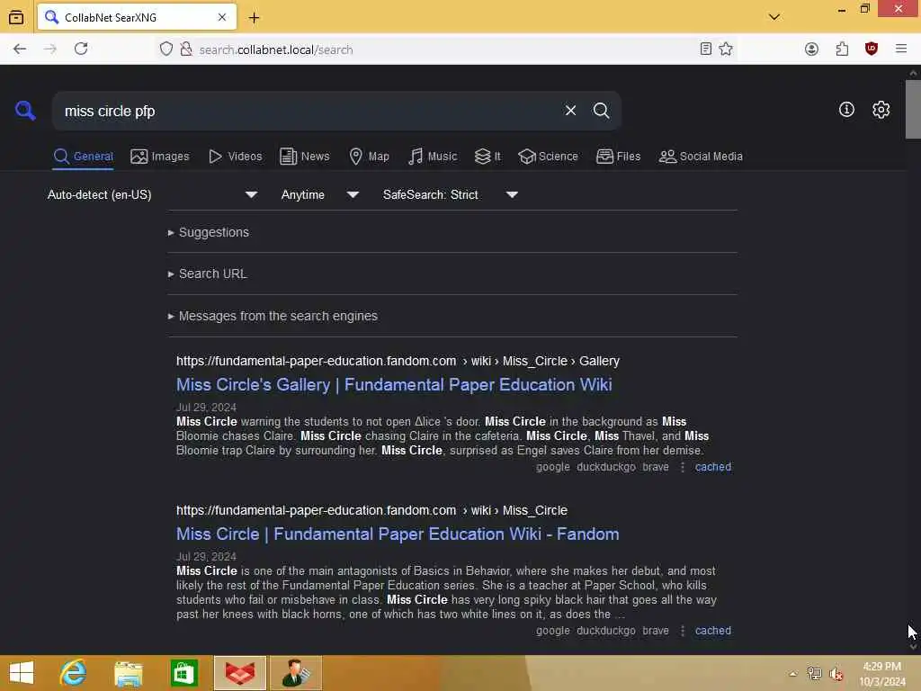Switch to the News category tab
921x691 pixels.
coord(305,157)
